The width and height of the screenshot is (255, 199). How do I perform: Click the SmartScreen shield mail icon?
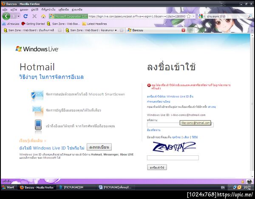tap(37, 95)
